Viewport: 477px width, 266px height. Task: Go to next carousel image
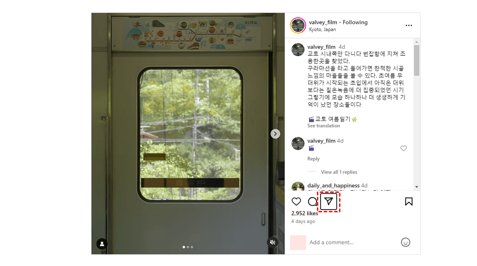pyautogui.click(x=275, y=134)
